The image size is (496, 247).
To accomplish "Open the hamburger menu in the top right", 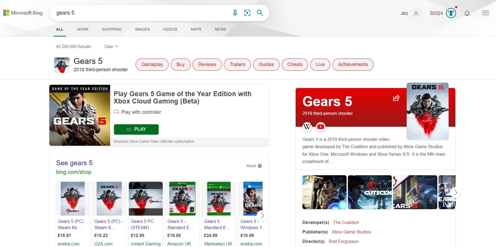I will pyautogui.click(x=485, y=13).
